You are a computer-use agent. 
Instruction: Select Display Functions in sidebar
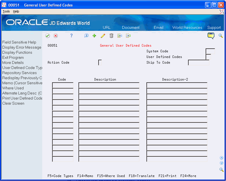point(17,52)
